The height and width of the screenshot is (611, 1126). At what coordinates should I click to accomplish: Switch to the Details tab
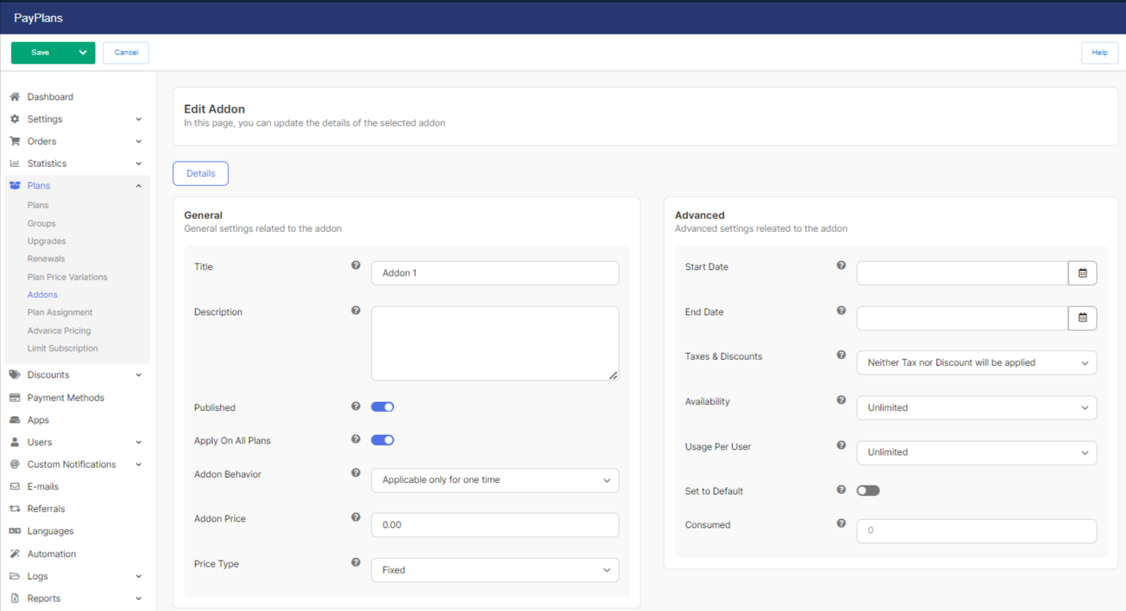(201, 174)
